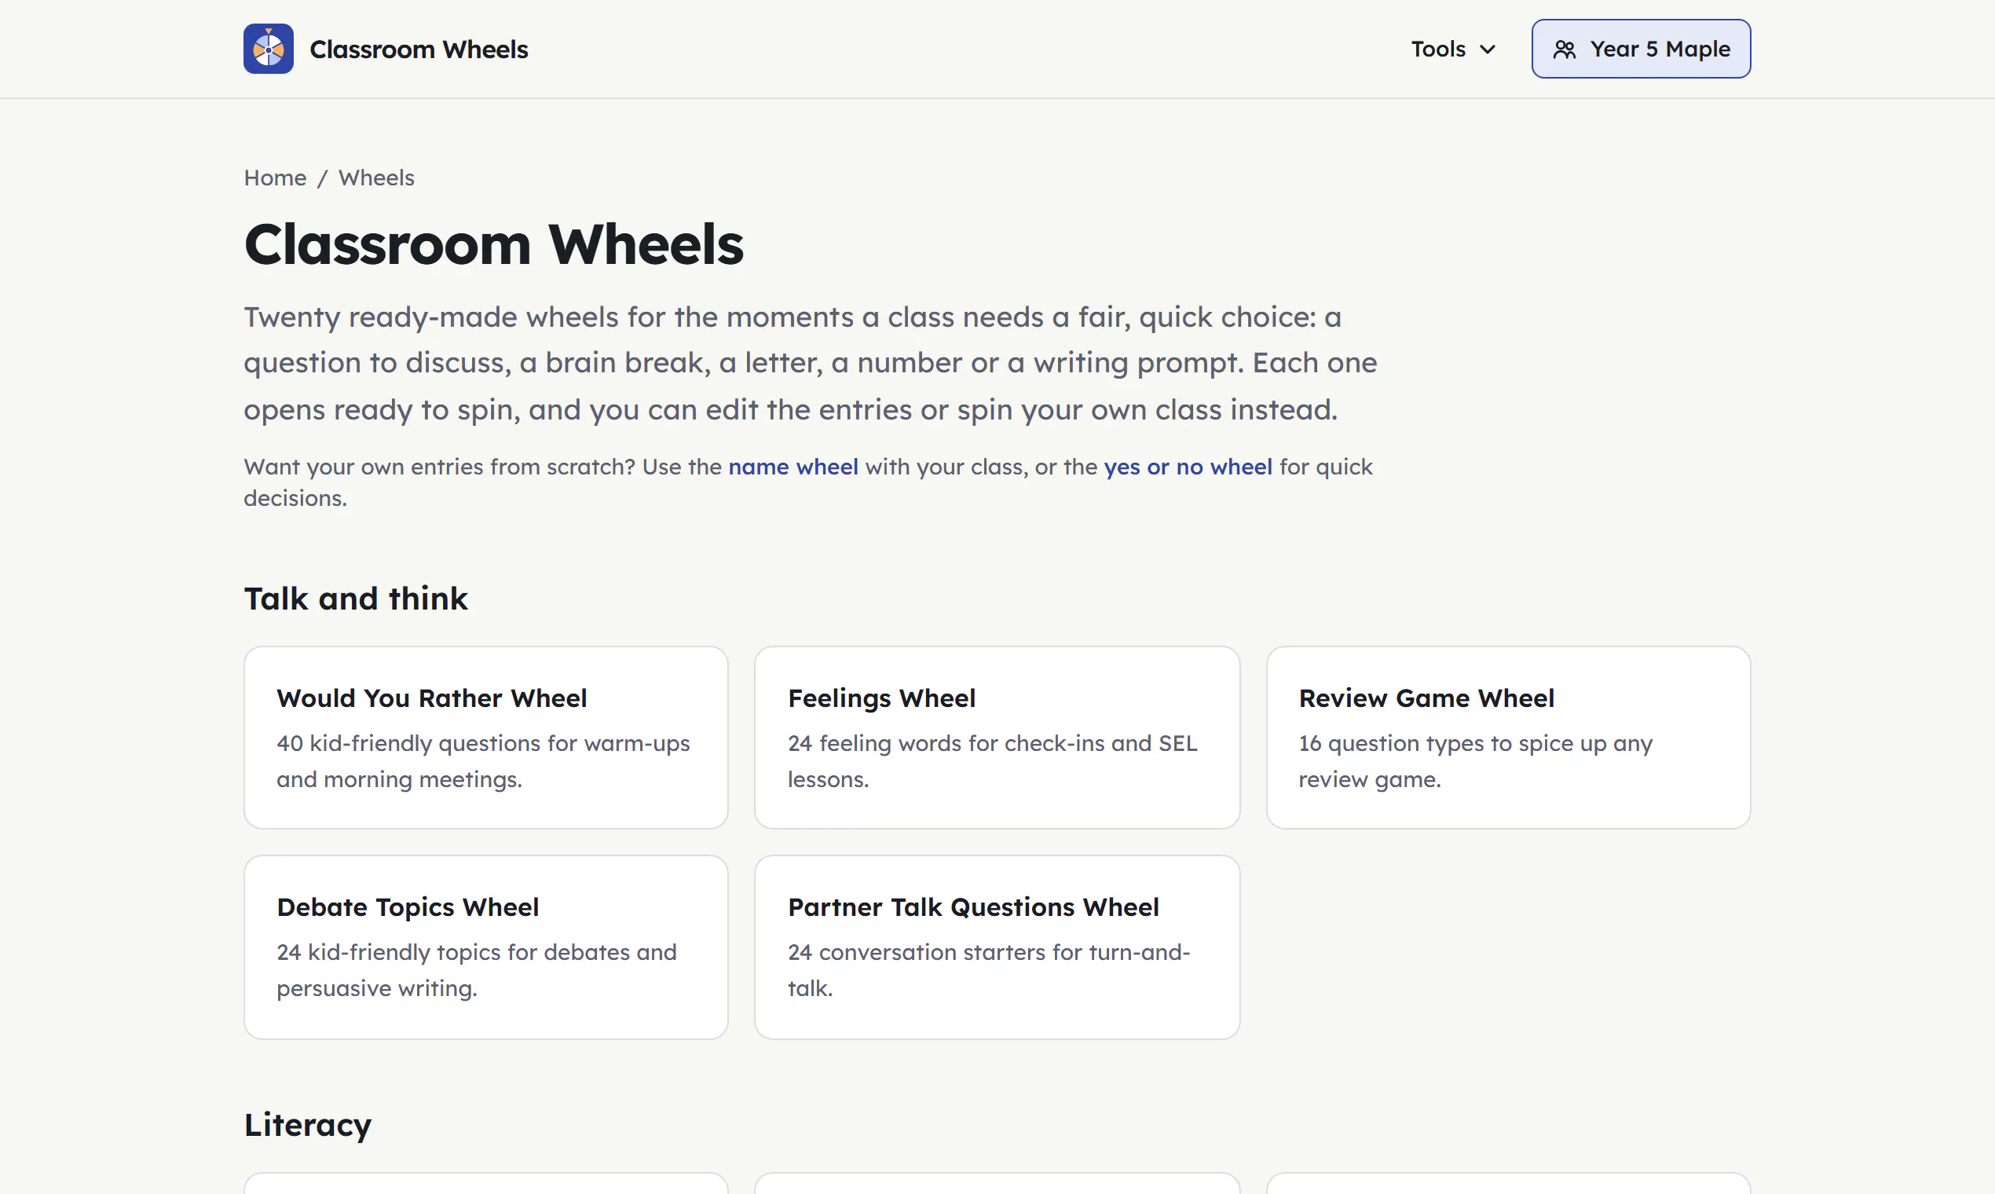Screen dimensions: 1995x1194
Task: Click the text '24 kid-friendly topics for debates'
Action: tap(454, 952)
